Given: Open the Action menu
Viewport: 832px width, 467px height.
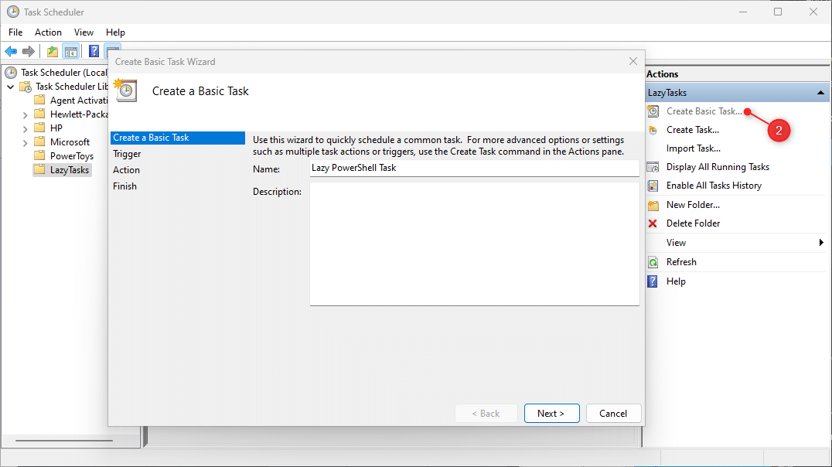Looking at the screenshot, I should click(x=48, y=32).
